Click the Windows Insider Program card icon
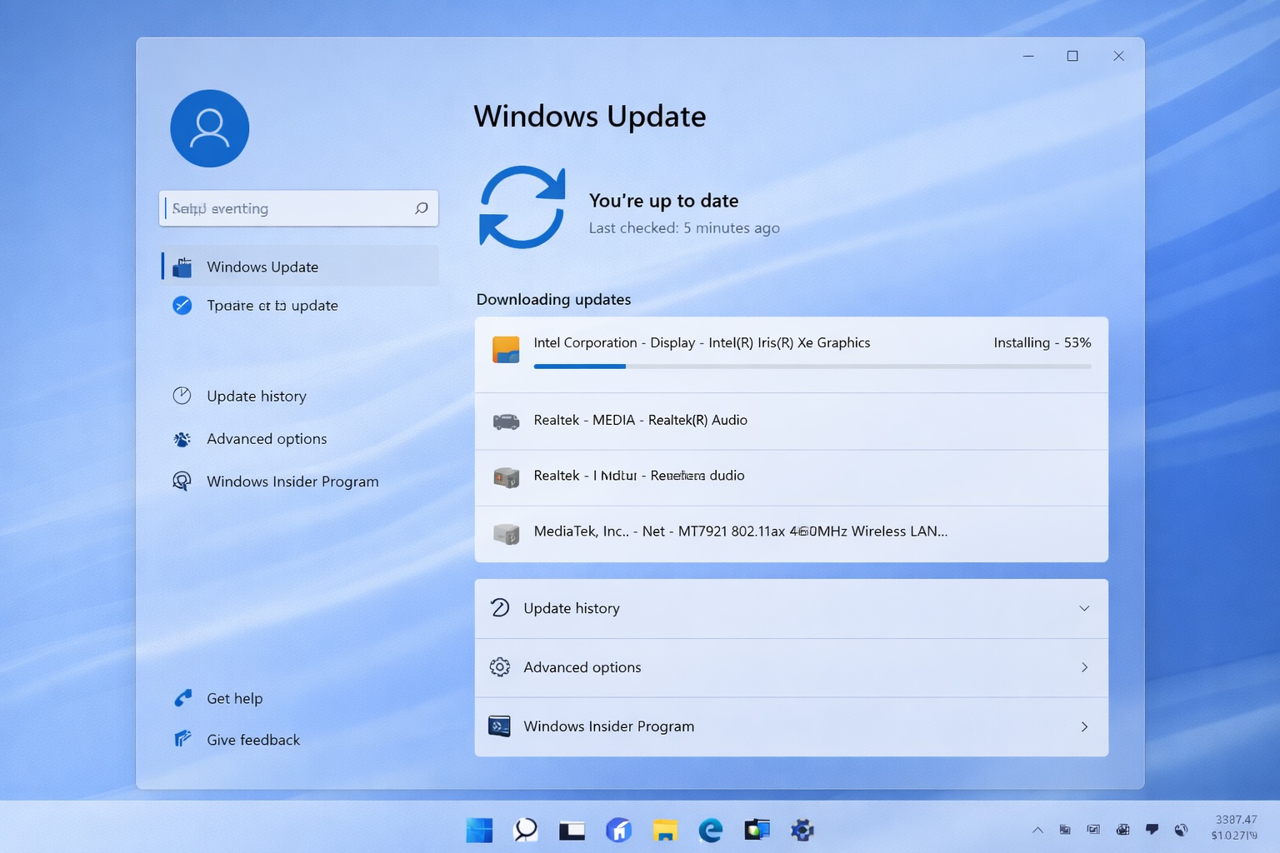1280x853 pixels. [x=500, y=726]
